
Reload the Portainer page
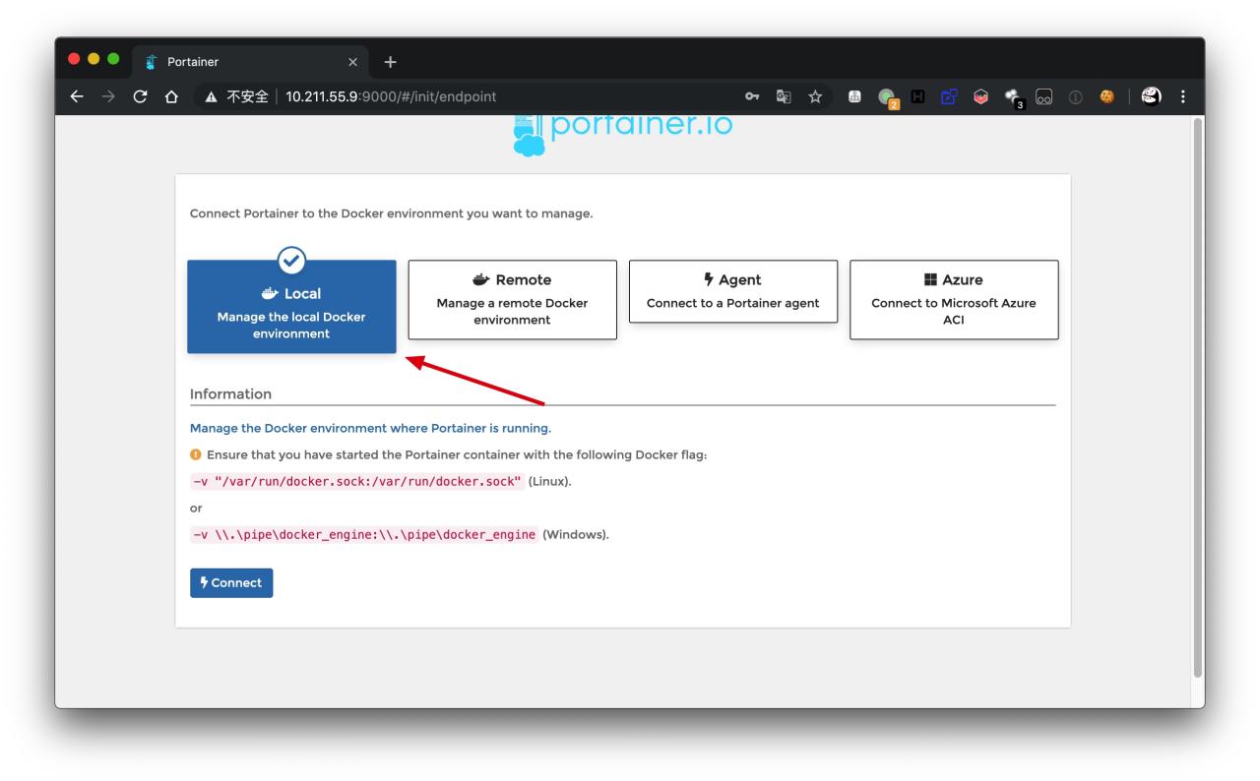(140, 96)
